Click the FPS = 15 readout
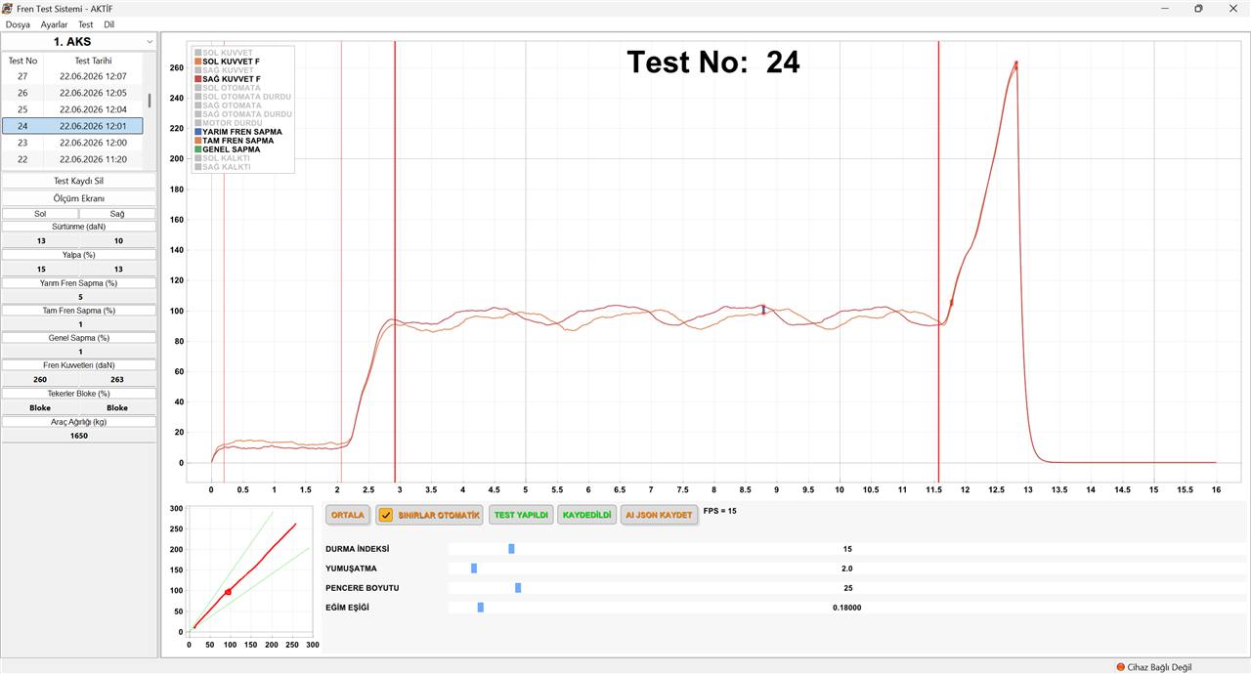Image resolution: width=1251 pixels, height=674 pixels. click(x=720, y=511)
